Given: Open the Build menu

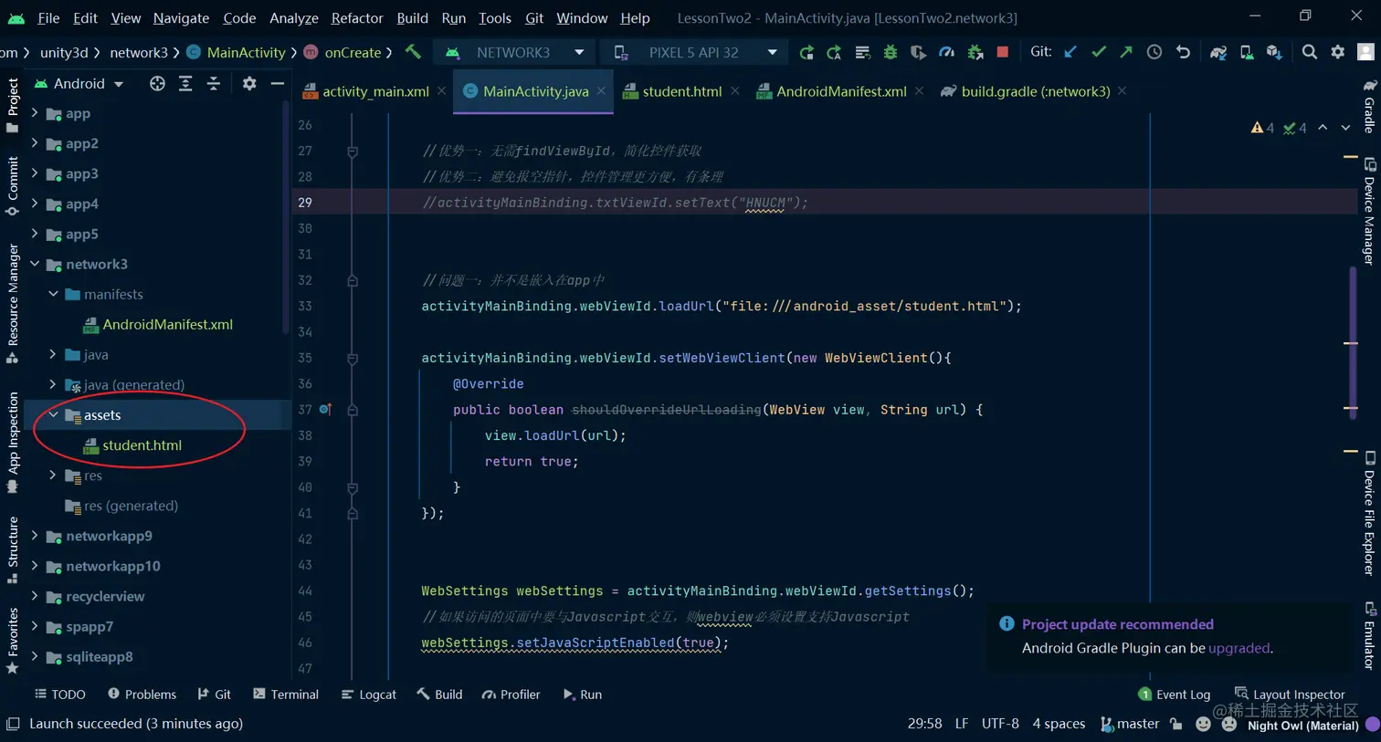Looking at the screenshot, I should coord(412,17).
